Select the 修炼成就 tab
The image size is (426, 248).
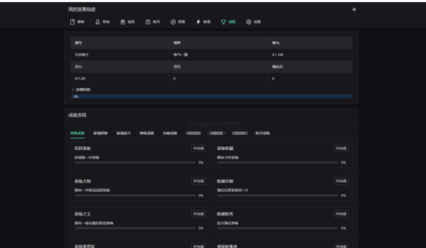(146, 133)
